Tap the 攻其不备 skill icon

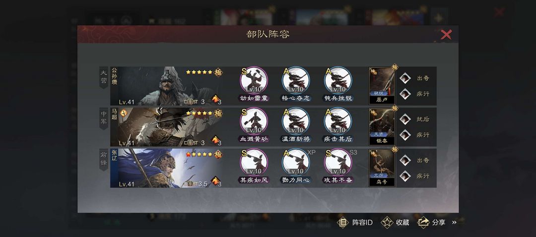coord(338,163)
